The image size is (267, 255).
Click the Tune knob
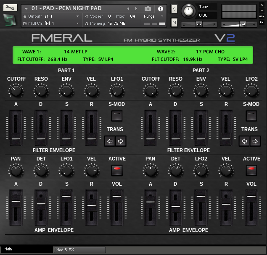tap(188, 11)
